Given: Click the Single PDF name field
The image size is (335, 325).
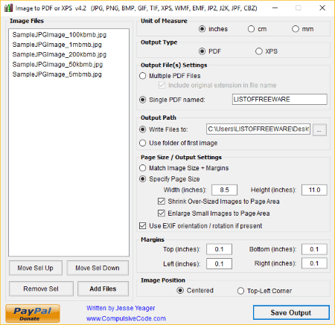Looking at the screenshot, I should point(280,100).
